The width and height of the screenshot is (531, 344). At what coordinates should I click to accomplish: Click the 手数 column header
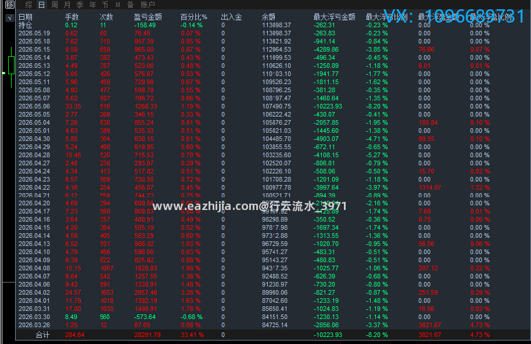(x=72, y=17)
